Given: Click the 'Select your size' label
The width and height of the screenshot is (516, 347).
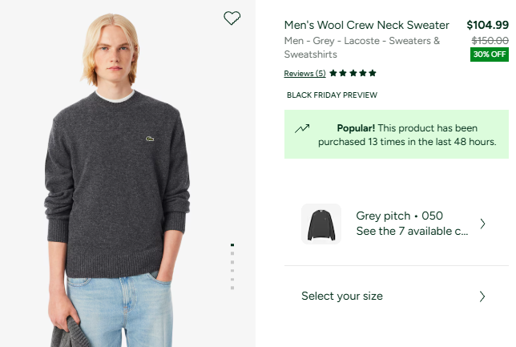Looking at the screenshot, I should click(x=342, y=297).
